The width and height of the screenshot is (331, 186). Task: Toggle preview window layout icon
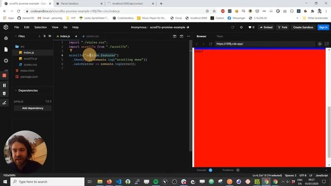pyautogui.click(x=182, y=36)
